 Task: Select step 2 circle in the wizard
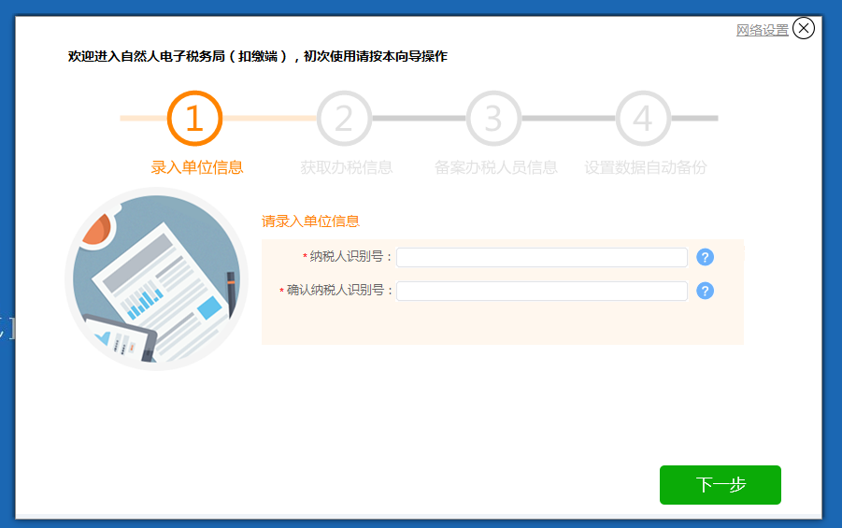click(344, 118)
